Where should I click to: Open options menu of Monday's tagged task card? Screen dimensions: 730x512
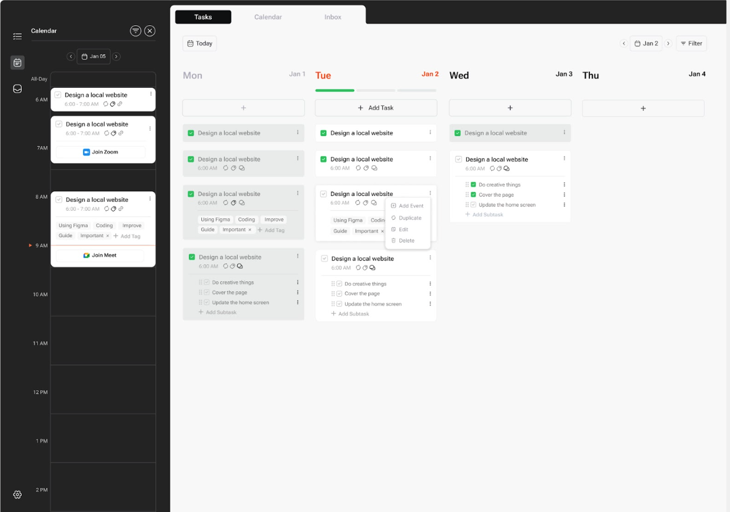click(298, 193)
